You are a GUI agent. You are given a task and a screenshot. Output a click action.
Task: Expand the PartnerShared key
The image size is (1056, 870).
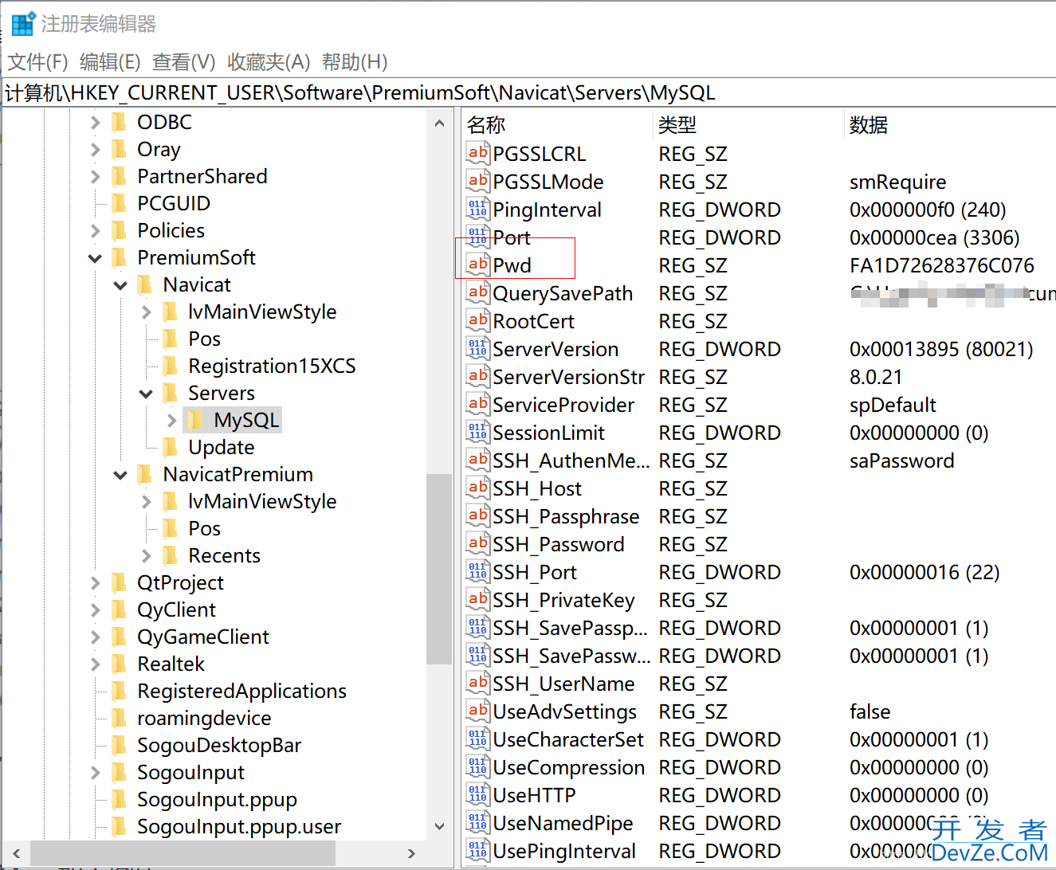95,176
